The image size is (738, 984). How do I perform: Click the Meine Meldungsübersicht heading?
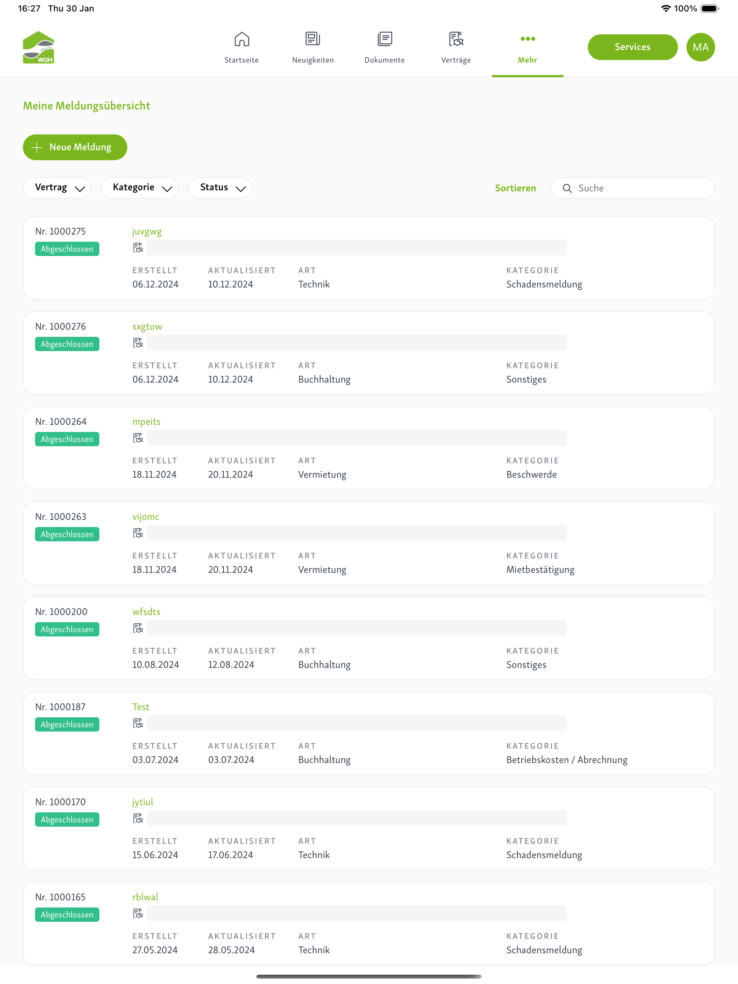coord(87,106)
